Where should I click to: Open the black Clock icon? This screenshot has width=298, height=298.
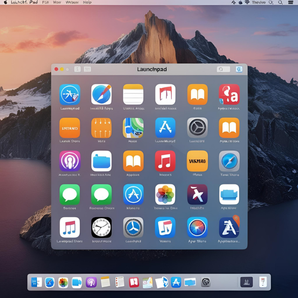(101, 228)
